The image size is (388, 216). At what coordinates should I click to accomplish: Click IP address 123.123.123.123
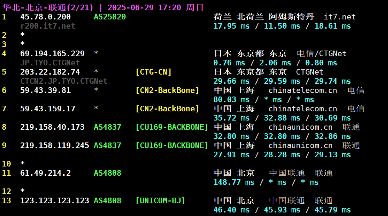click(x=55, y=201)
